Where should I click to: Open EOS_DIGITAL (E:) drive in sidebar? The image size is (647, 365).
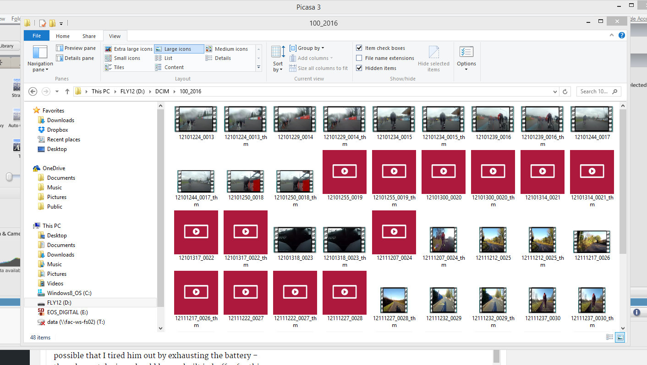(67, 312)
